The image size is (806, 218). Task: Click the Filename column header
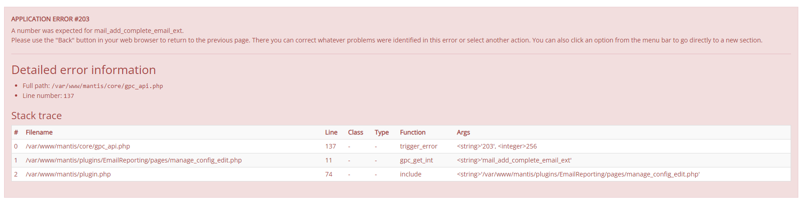(x=39, y=132)
